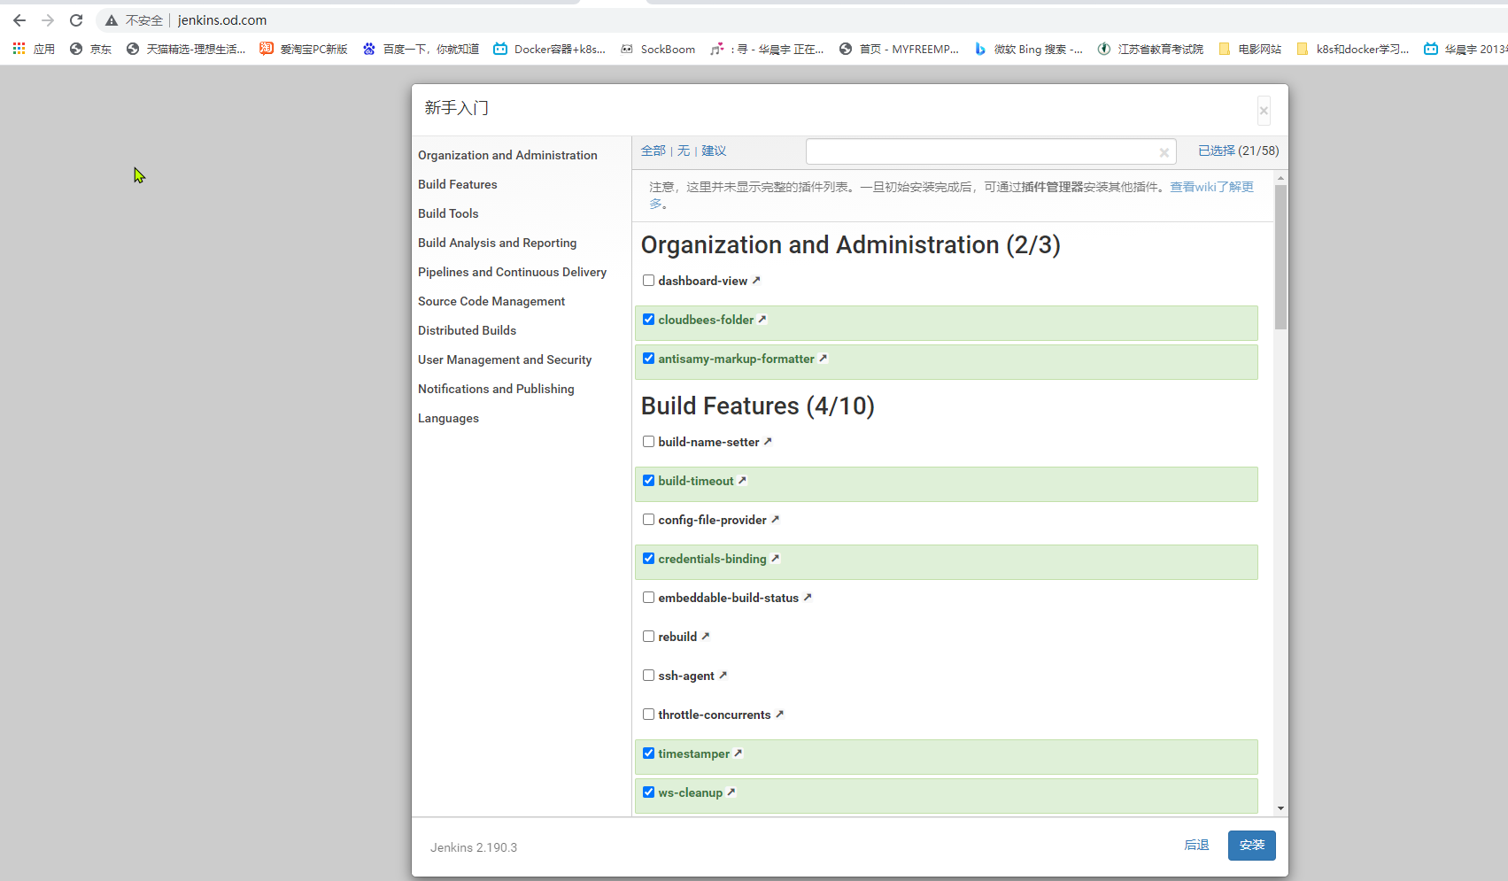
Task: Select suggested plugins via 建议 link
Action: (x=714, y=151)
